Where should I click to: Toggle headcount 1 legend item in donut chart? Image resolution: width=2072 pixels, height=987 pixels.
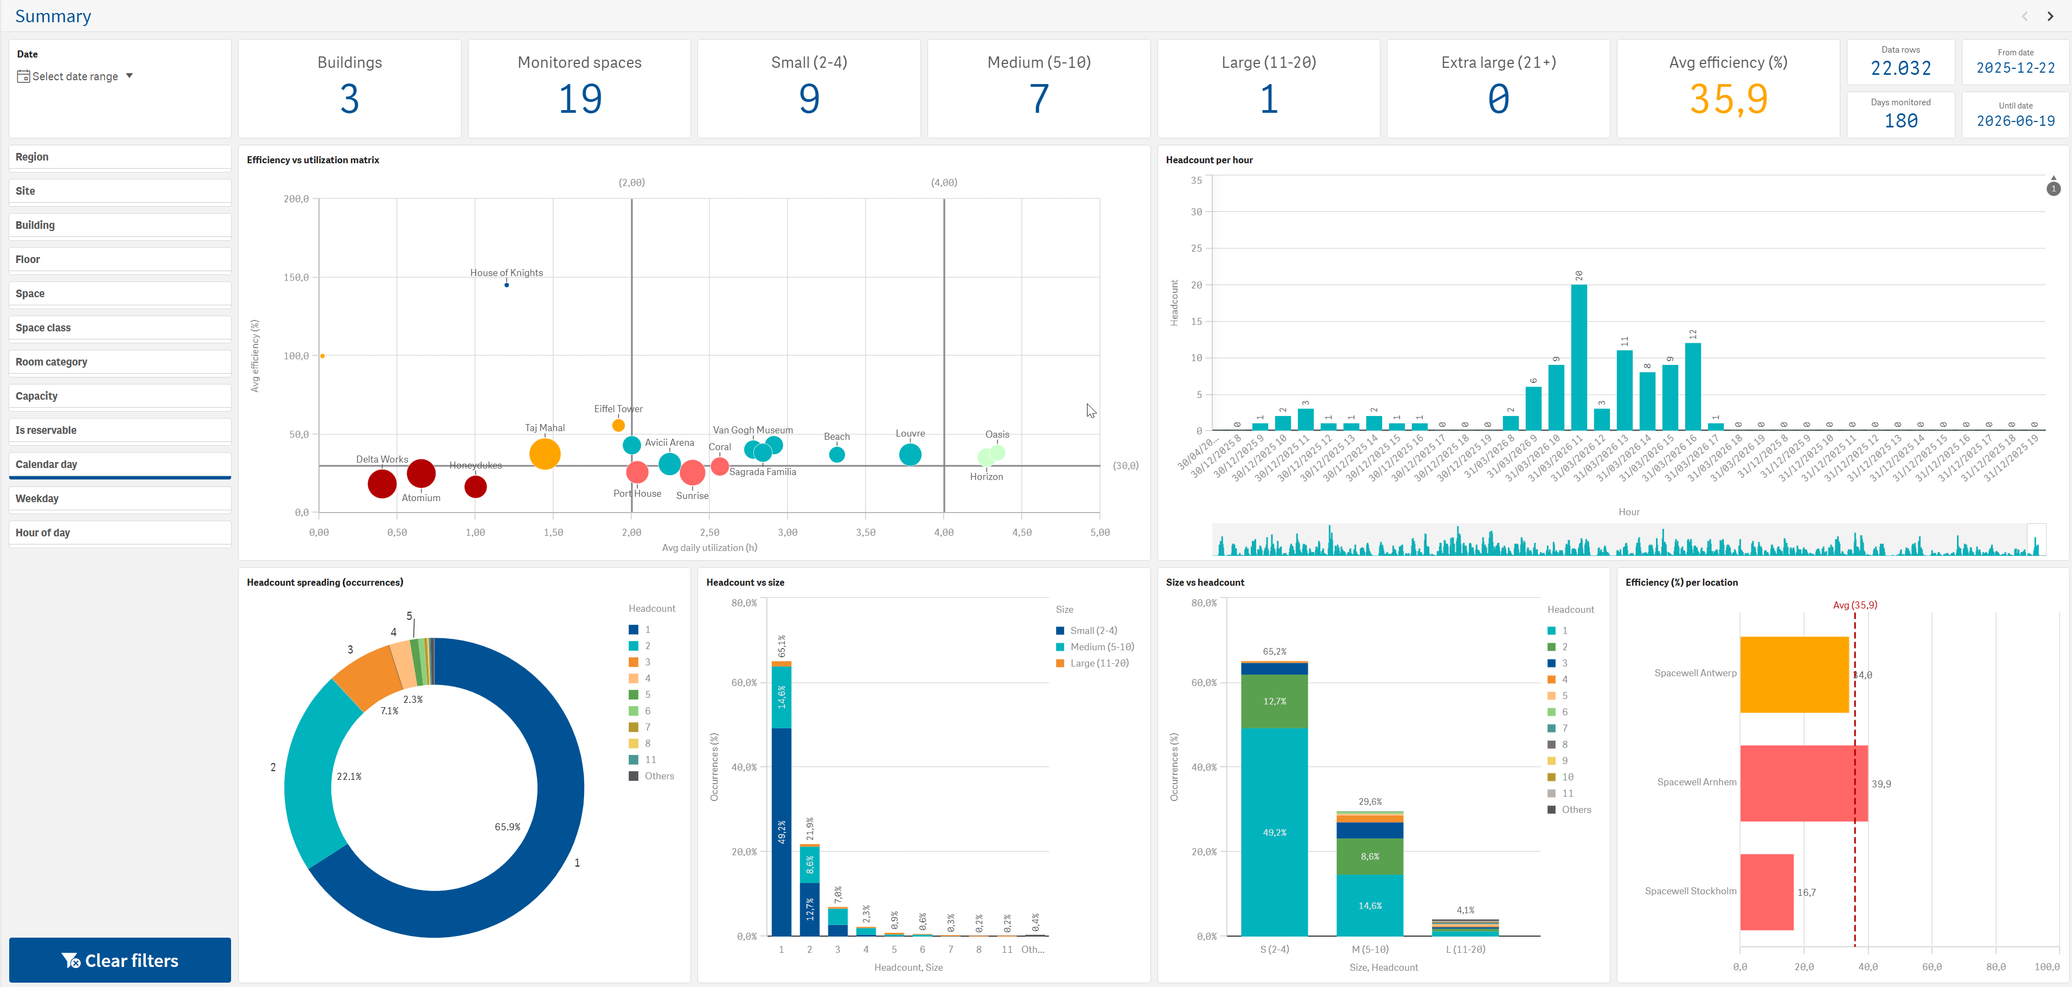tap(640, 630)
